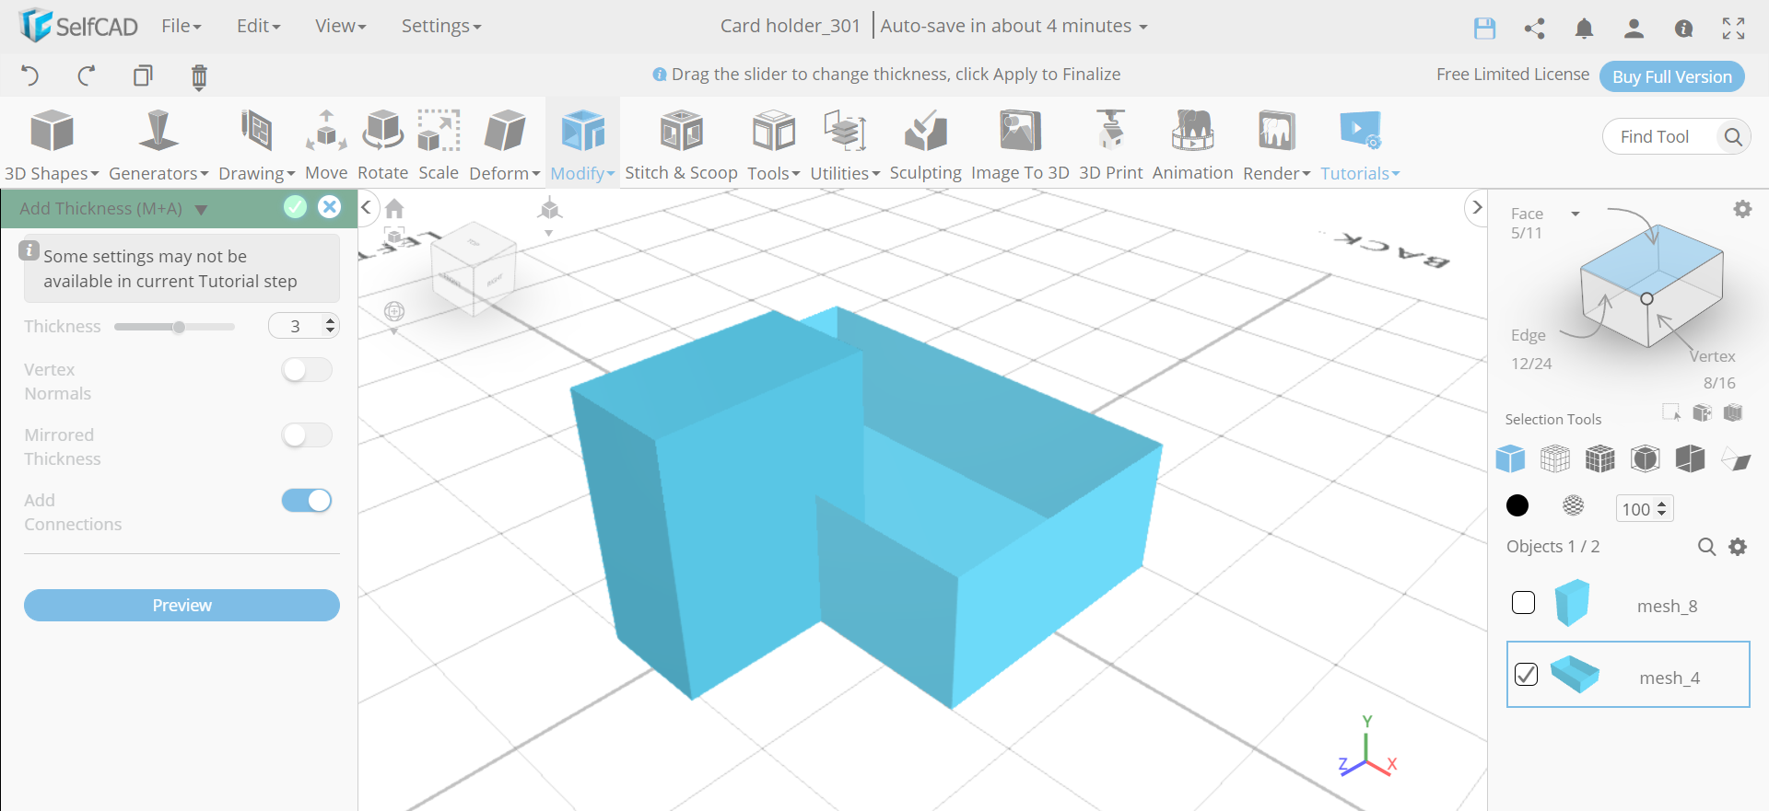Toggle the Vertex Normals switch

pos(307,370)
